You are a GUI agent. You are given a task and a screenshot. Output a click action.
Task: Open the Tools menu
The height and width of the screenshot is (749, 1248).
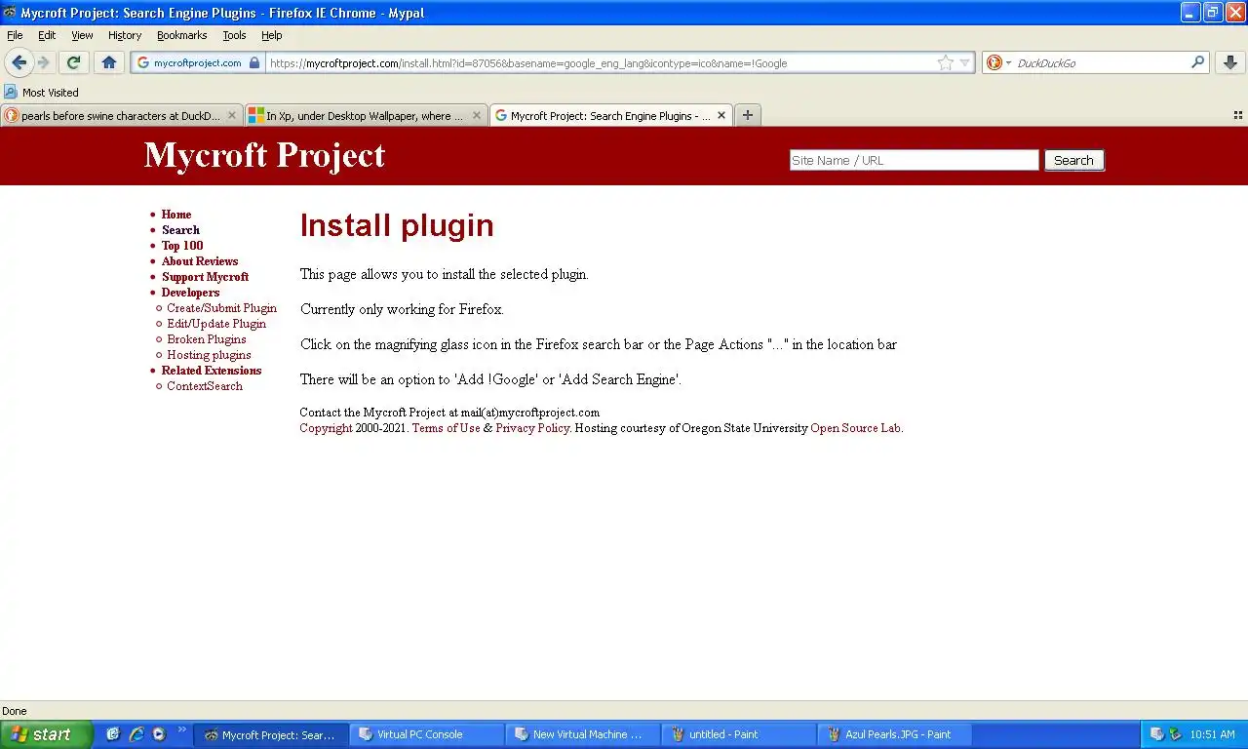pyautogui.click(x=234, y=35)
